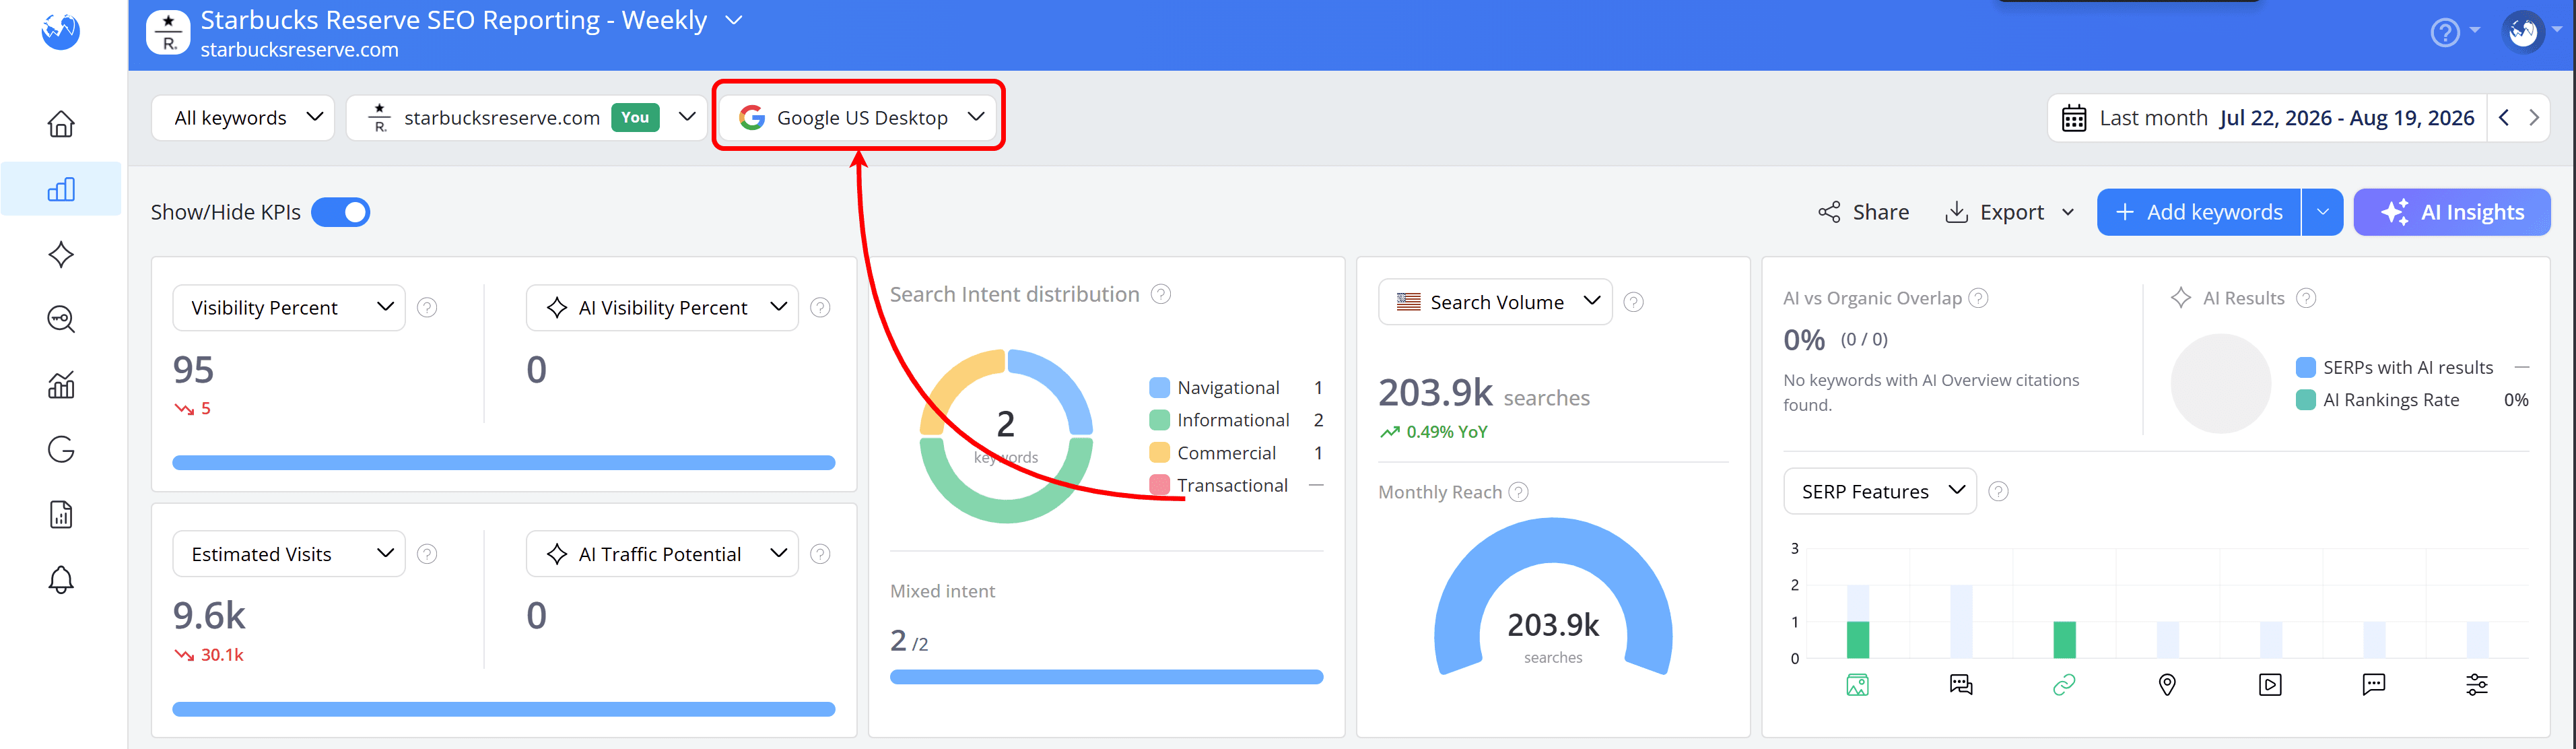Screen dimensions: 2576x749
Task: Open the Visibility Percent metric dropdown
Action: point(289,307)
